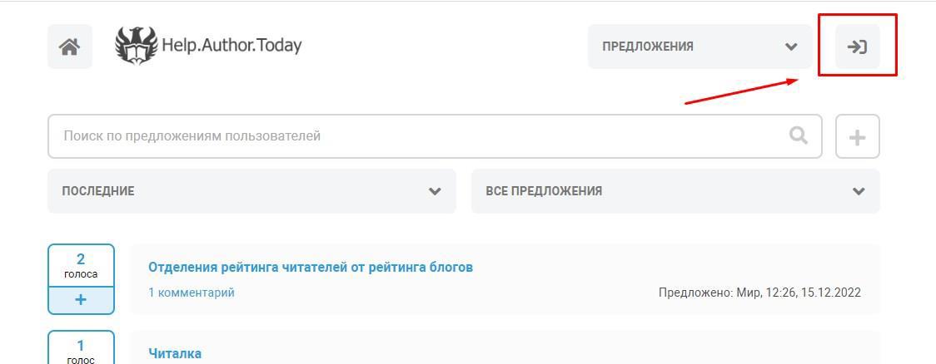
Task: Open suggestion "Отделения рейтинга читателей от рейтинга блогов"
Action: [x=311, y=267]
